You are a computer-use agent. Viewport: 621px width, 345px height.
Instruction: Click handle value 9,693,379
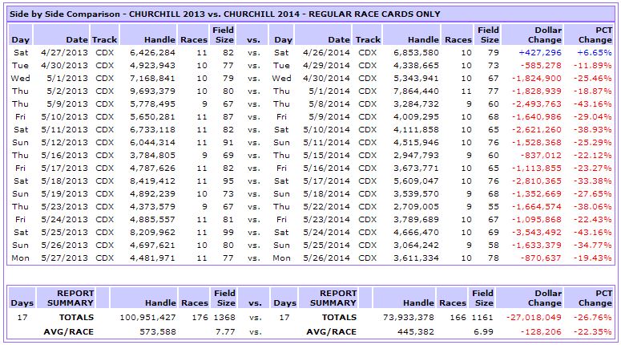(x=152, y=91)
